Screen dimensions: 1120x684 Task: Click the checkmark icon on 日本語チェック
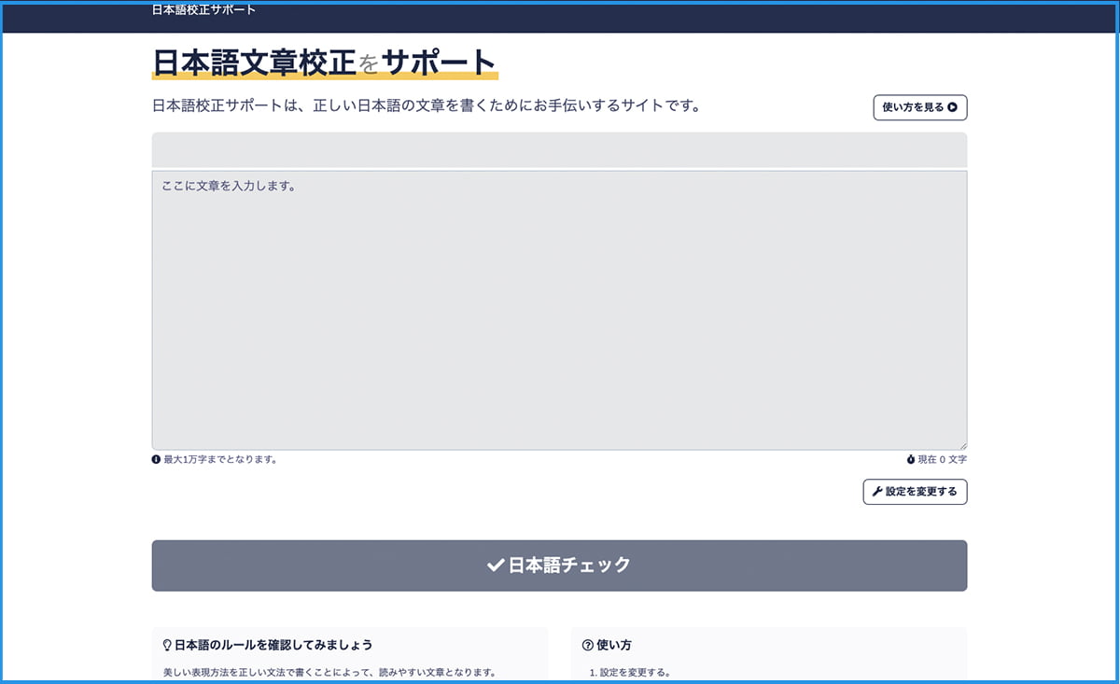tap(496, 565)
